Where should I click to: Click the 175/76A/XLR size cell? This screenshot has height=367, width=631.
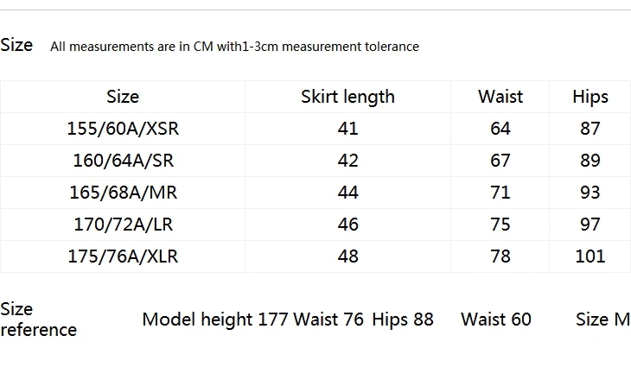(123, 256)
